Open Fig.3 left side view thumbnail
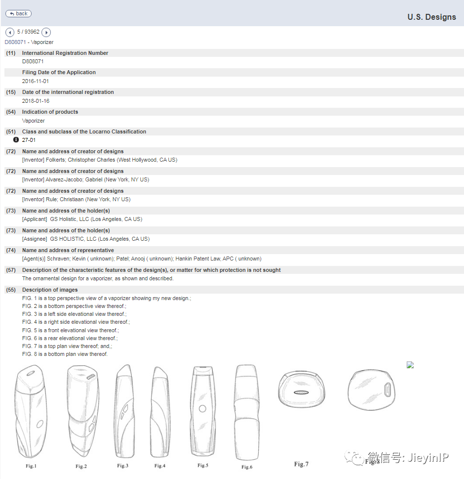The image size is (464, 479). coord(124,411)
